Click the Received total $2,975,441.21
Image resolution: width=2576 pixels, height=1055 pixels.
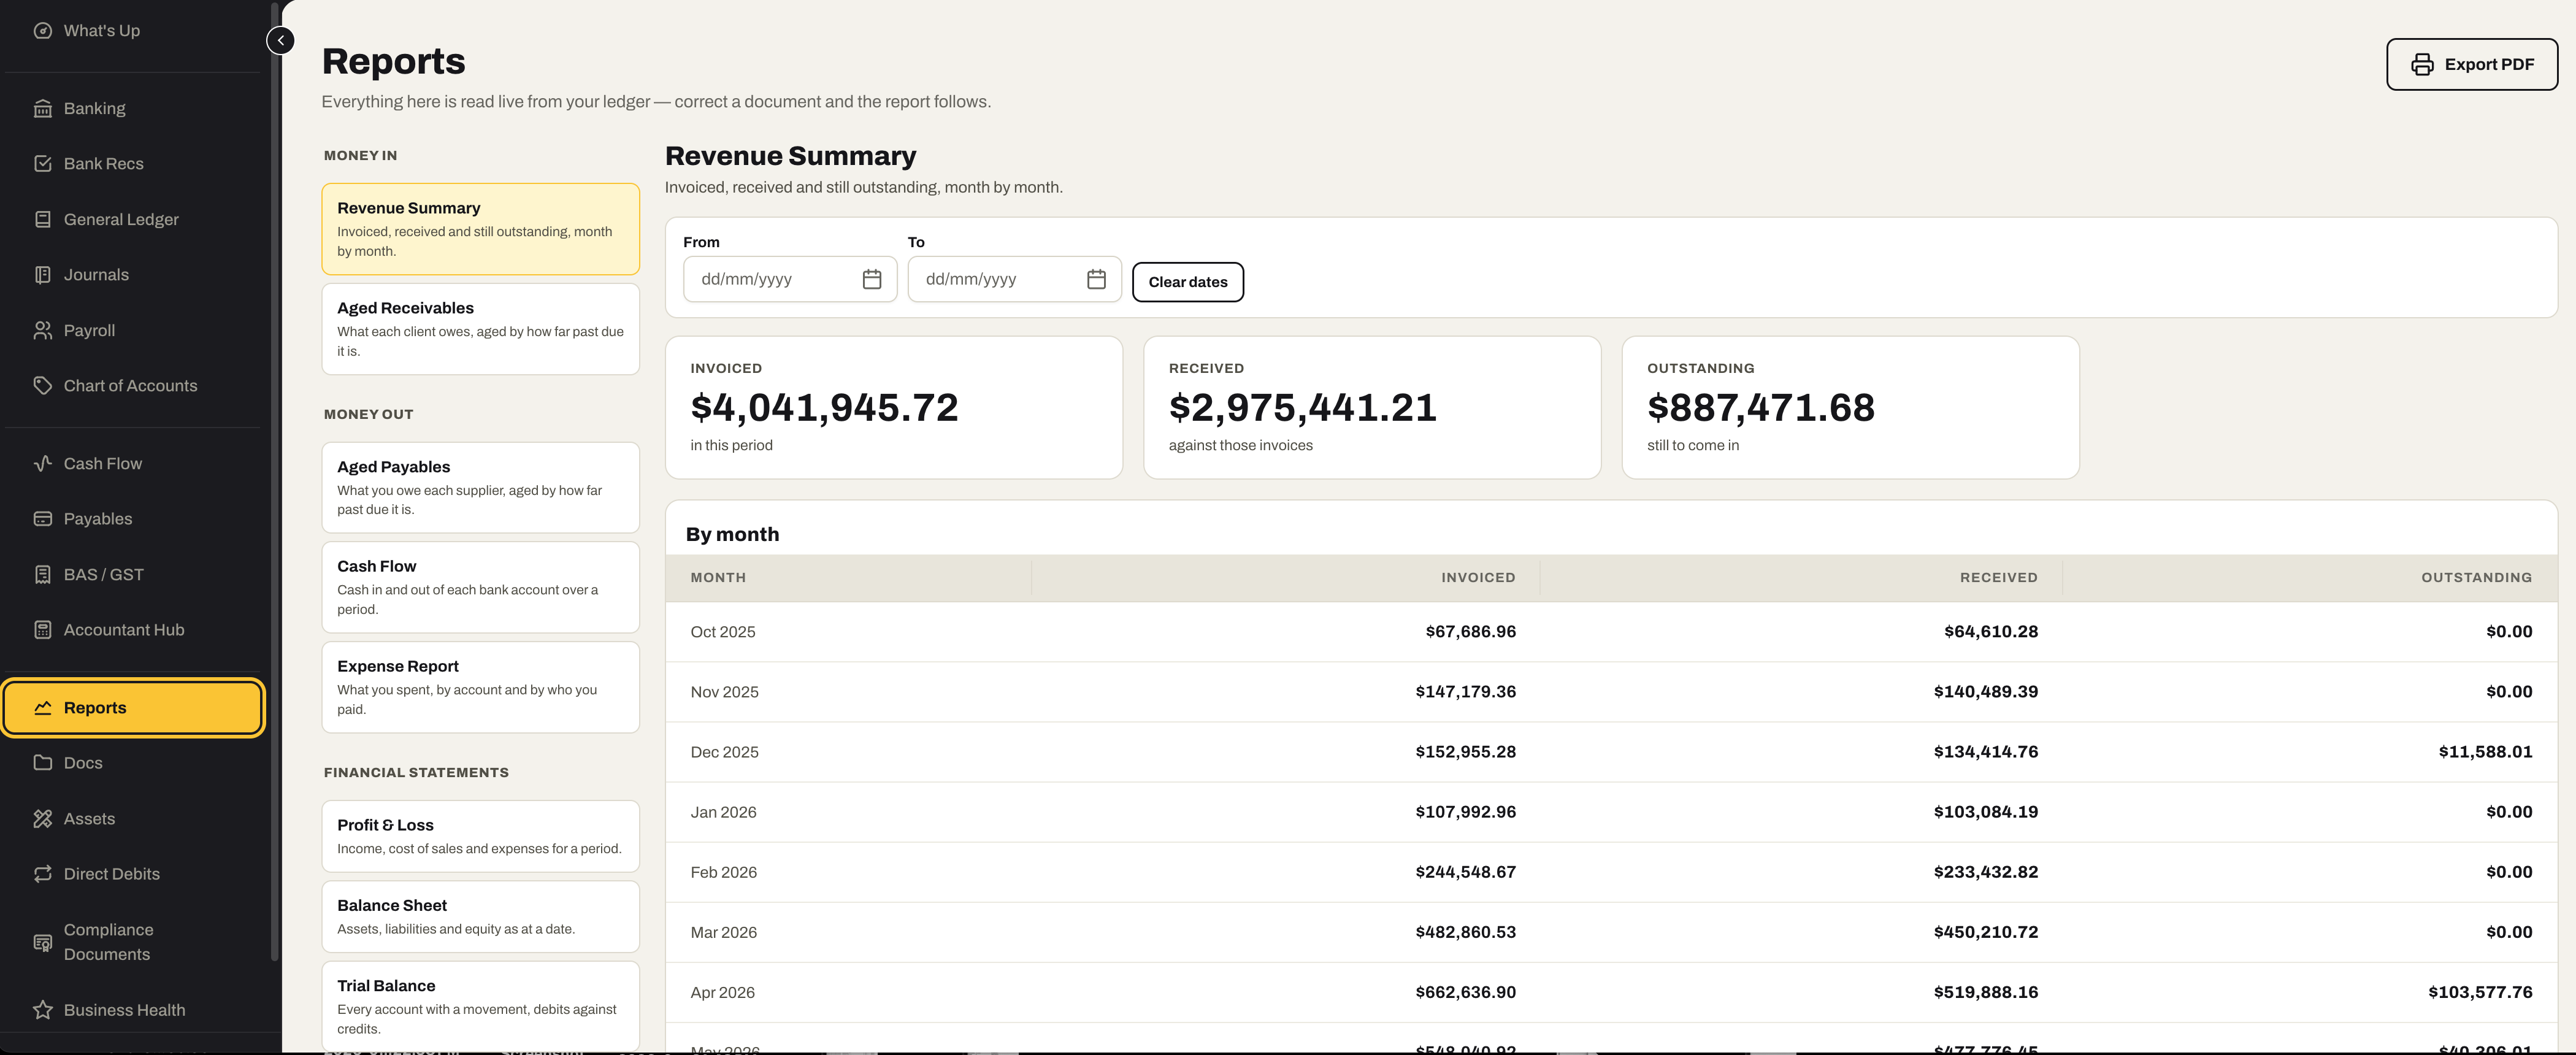pyautogui.click(x=1302, y=408)
